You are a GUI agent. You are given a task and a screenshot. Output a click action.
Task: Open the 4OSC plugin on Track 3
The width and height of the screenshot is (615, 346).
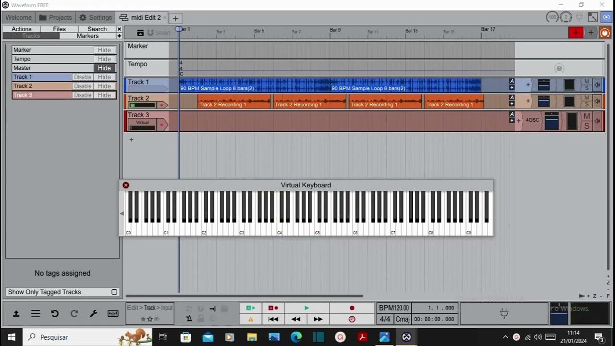[x=532, y=120]
